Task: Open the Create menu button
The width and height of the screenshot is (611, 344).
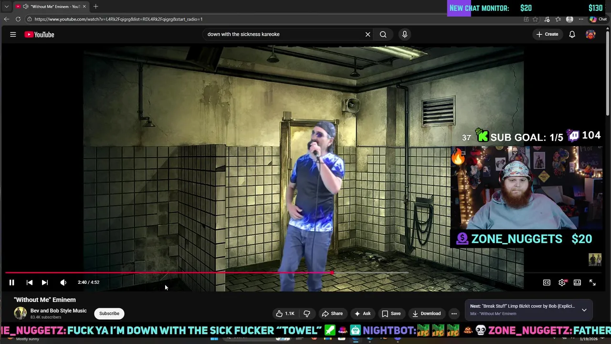Action: tap(547, 34)
